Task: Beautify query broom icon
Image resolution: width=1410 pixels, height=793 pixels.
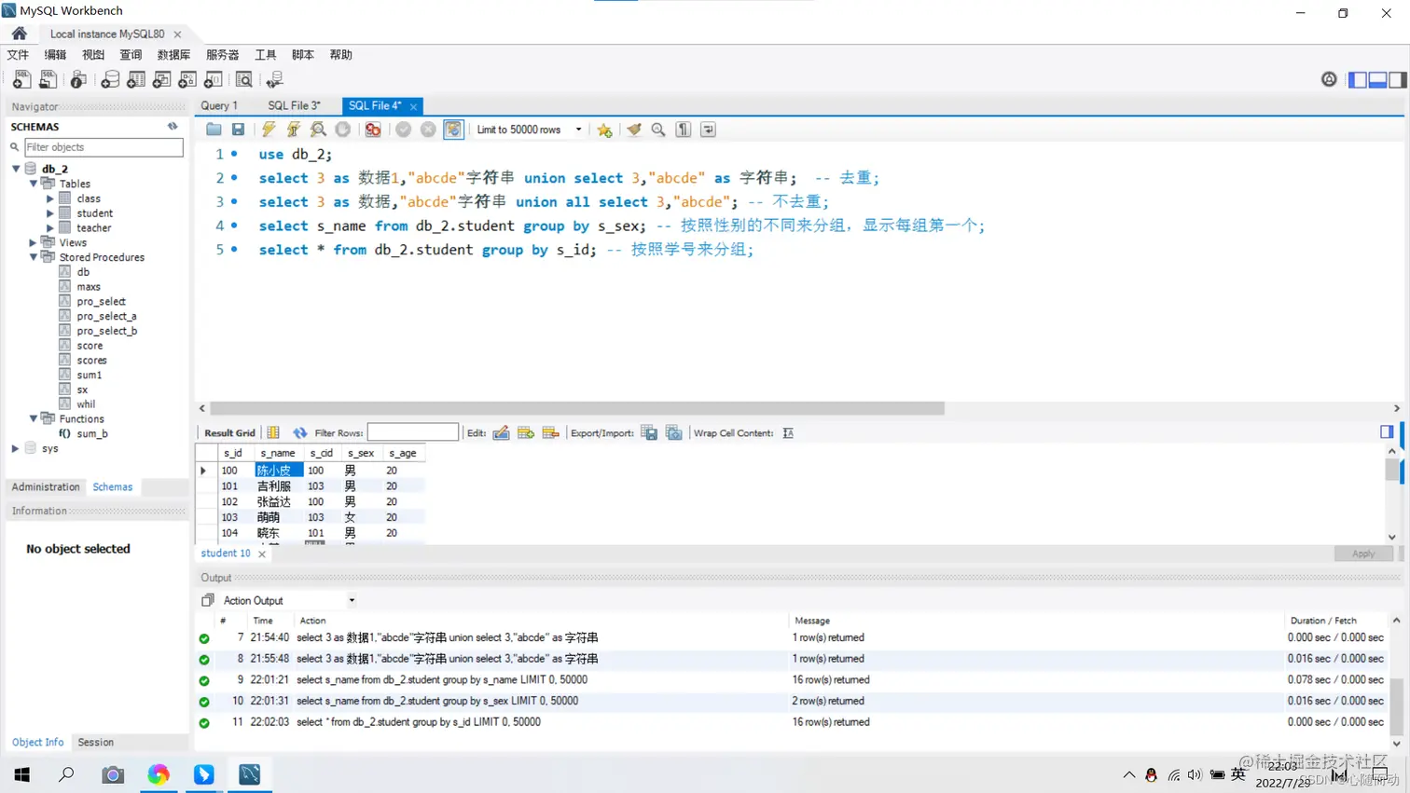Action: [634, 130]
